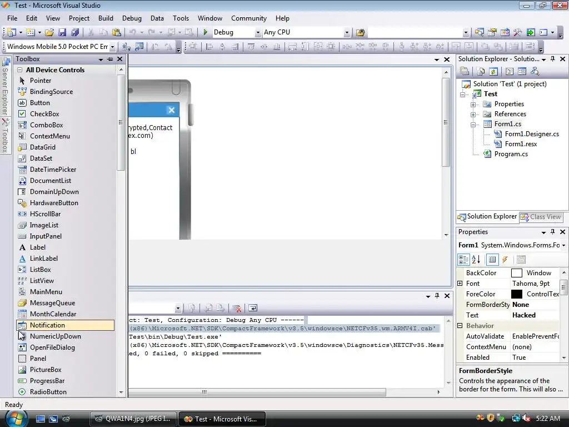The width and height of the screenshot is (569, 427).
Task: Click the Save icon in toolbar
Action: (x=62, y=32)
